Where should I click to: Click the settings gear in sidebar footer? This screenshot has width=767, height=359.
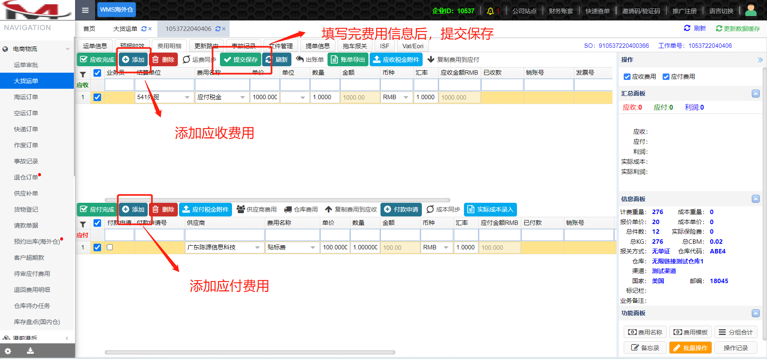point(8,351)
